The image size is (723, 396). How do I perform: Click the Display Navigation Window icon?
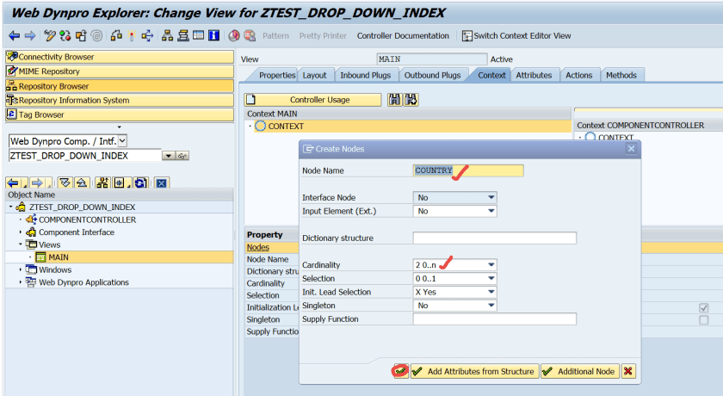pos(183,35)
